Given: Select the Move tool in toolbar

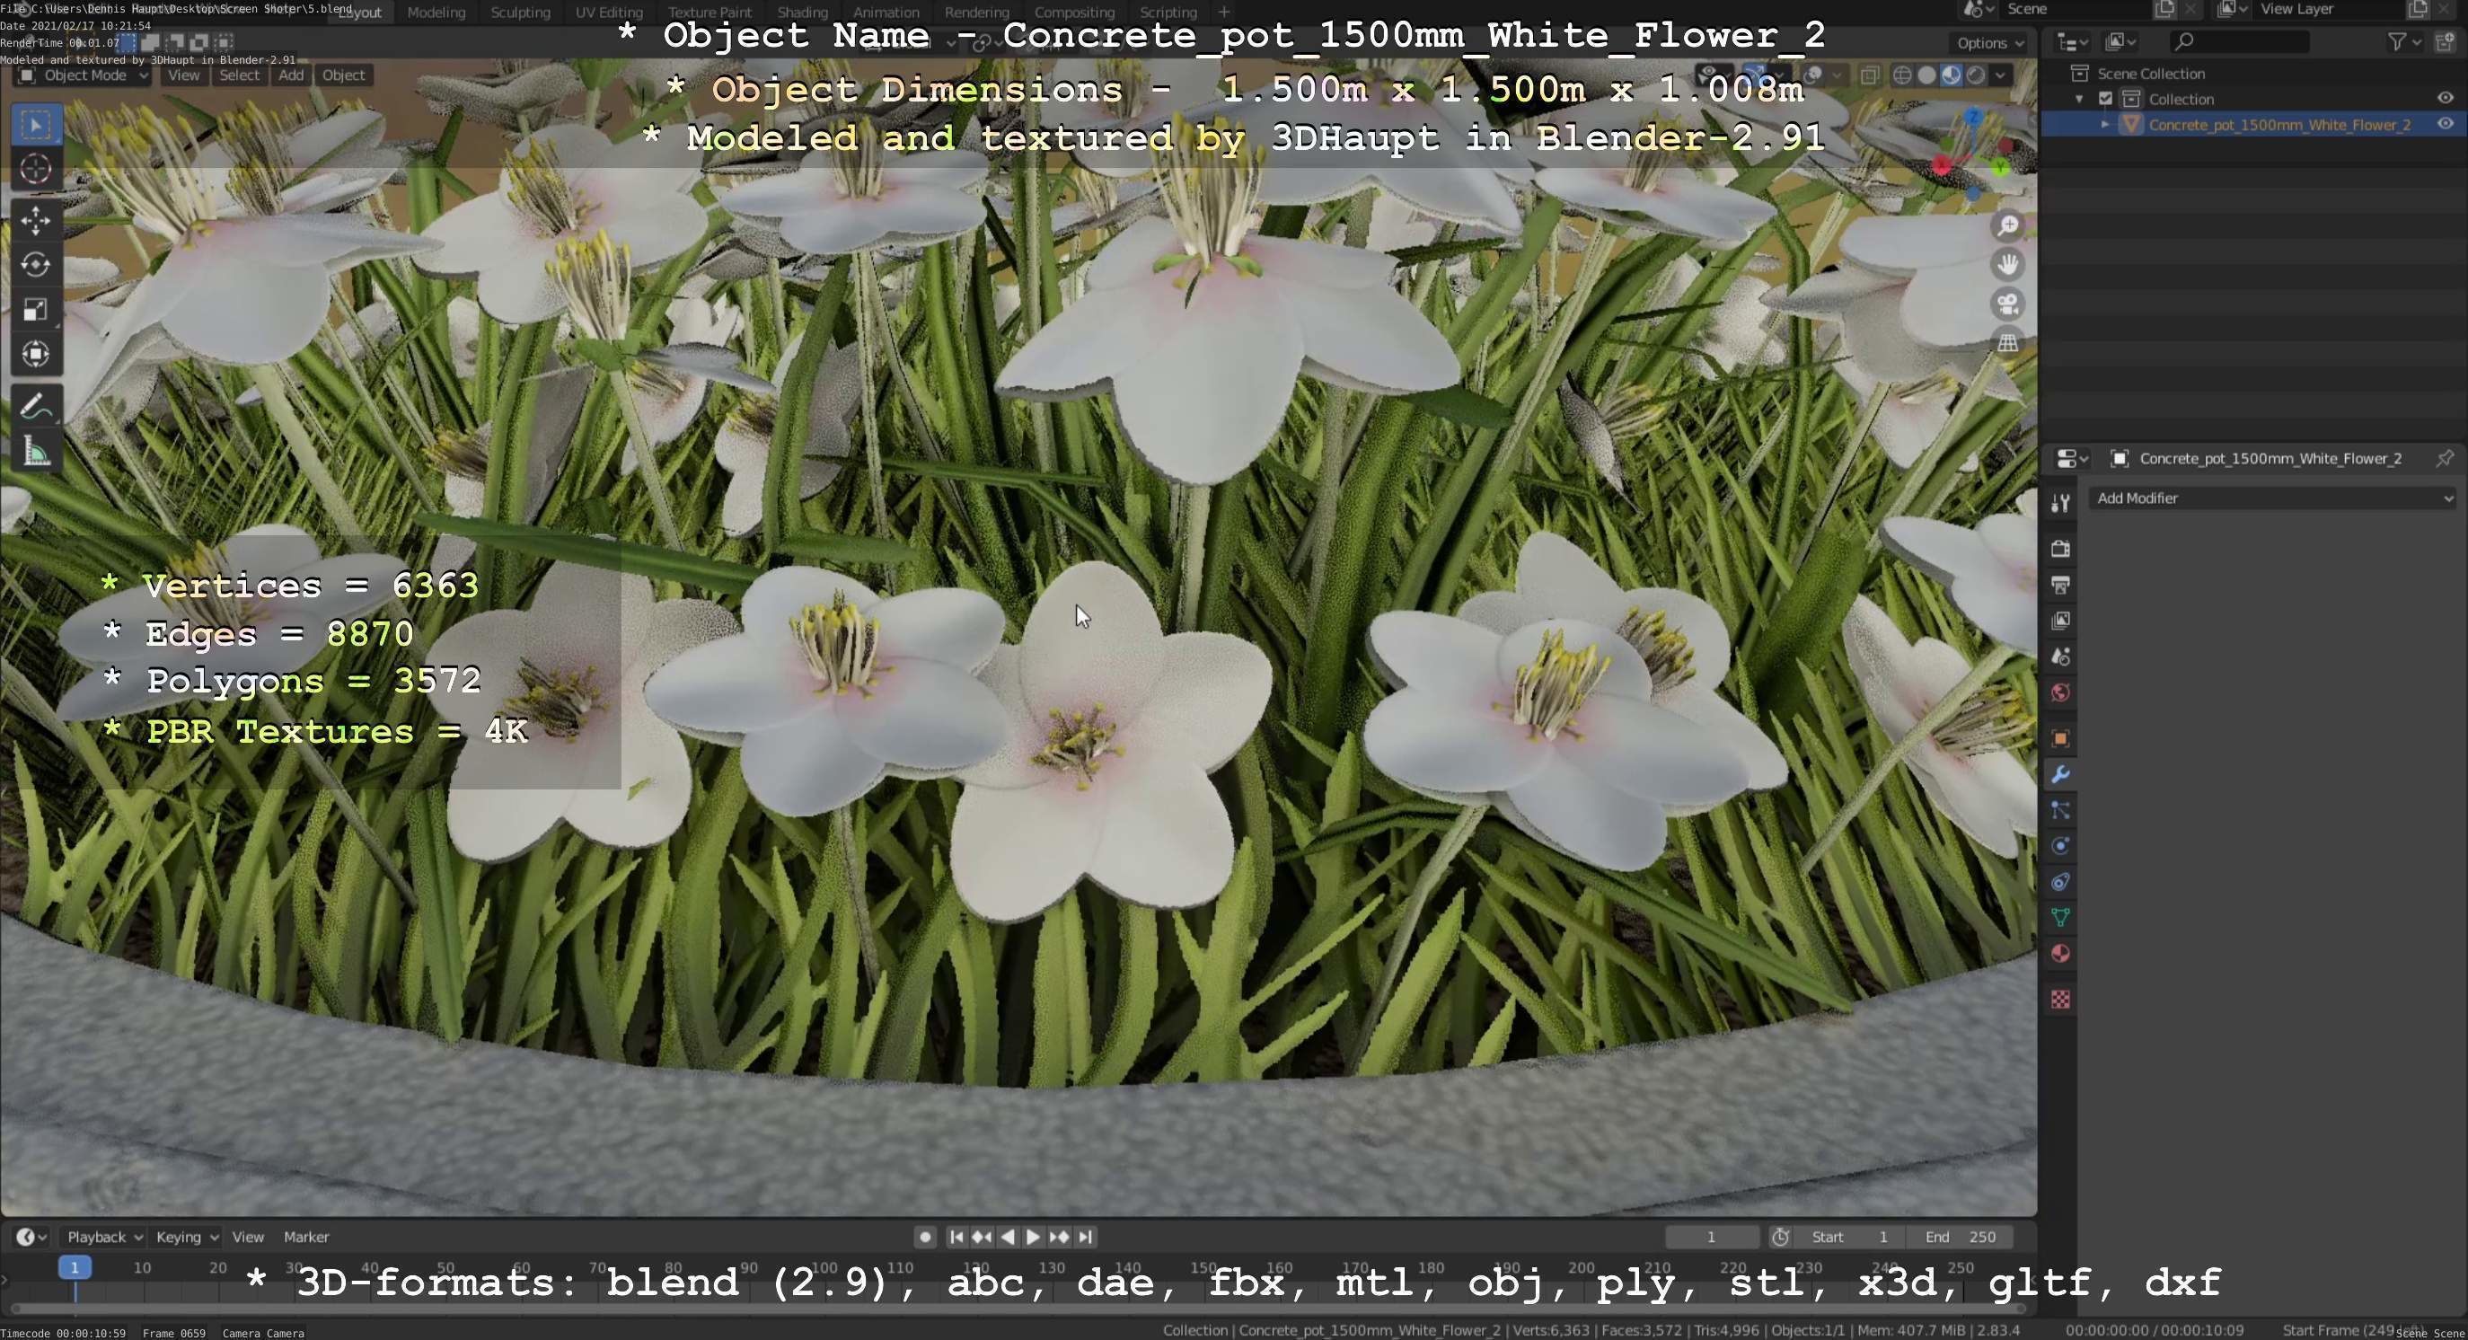Looking at the screenshot, I should click(35, 220).
